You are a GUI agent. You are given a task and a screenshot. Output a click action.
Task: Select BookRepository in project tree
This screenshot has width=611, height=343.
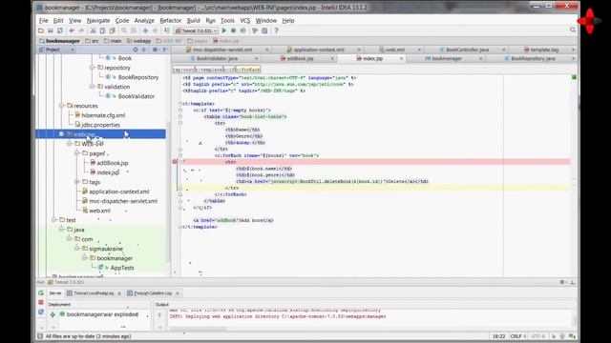coord(138,77)
